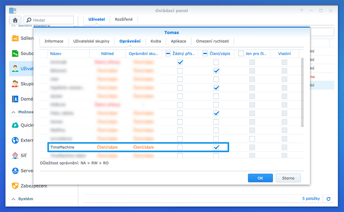
Task: Toggle the Jen pro čt... header checkbox
Action: coord(241,54)
